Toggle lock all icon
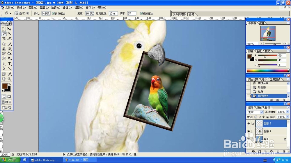Image resolution: width=291 pixels, height=163 pixels. coord(267,117)
